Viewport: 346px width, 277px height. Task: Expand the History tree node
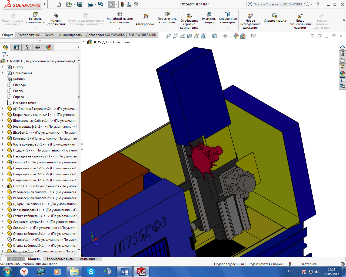[3, 67]
